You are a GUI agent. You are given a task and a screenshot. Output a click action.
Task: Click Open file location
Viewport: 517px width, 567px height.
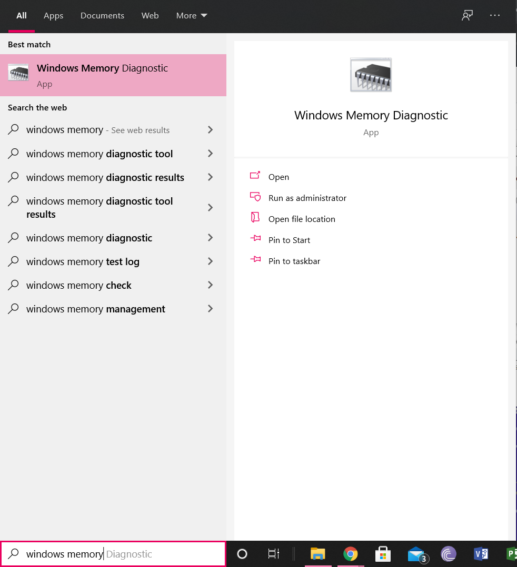pyautogui.click(x=301, y=219)
